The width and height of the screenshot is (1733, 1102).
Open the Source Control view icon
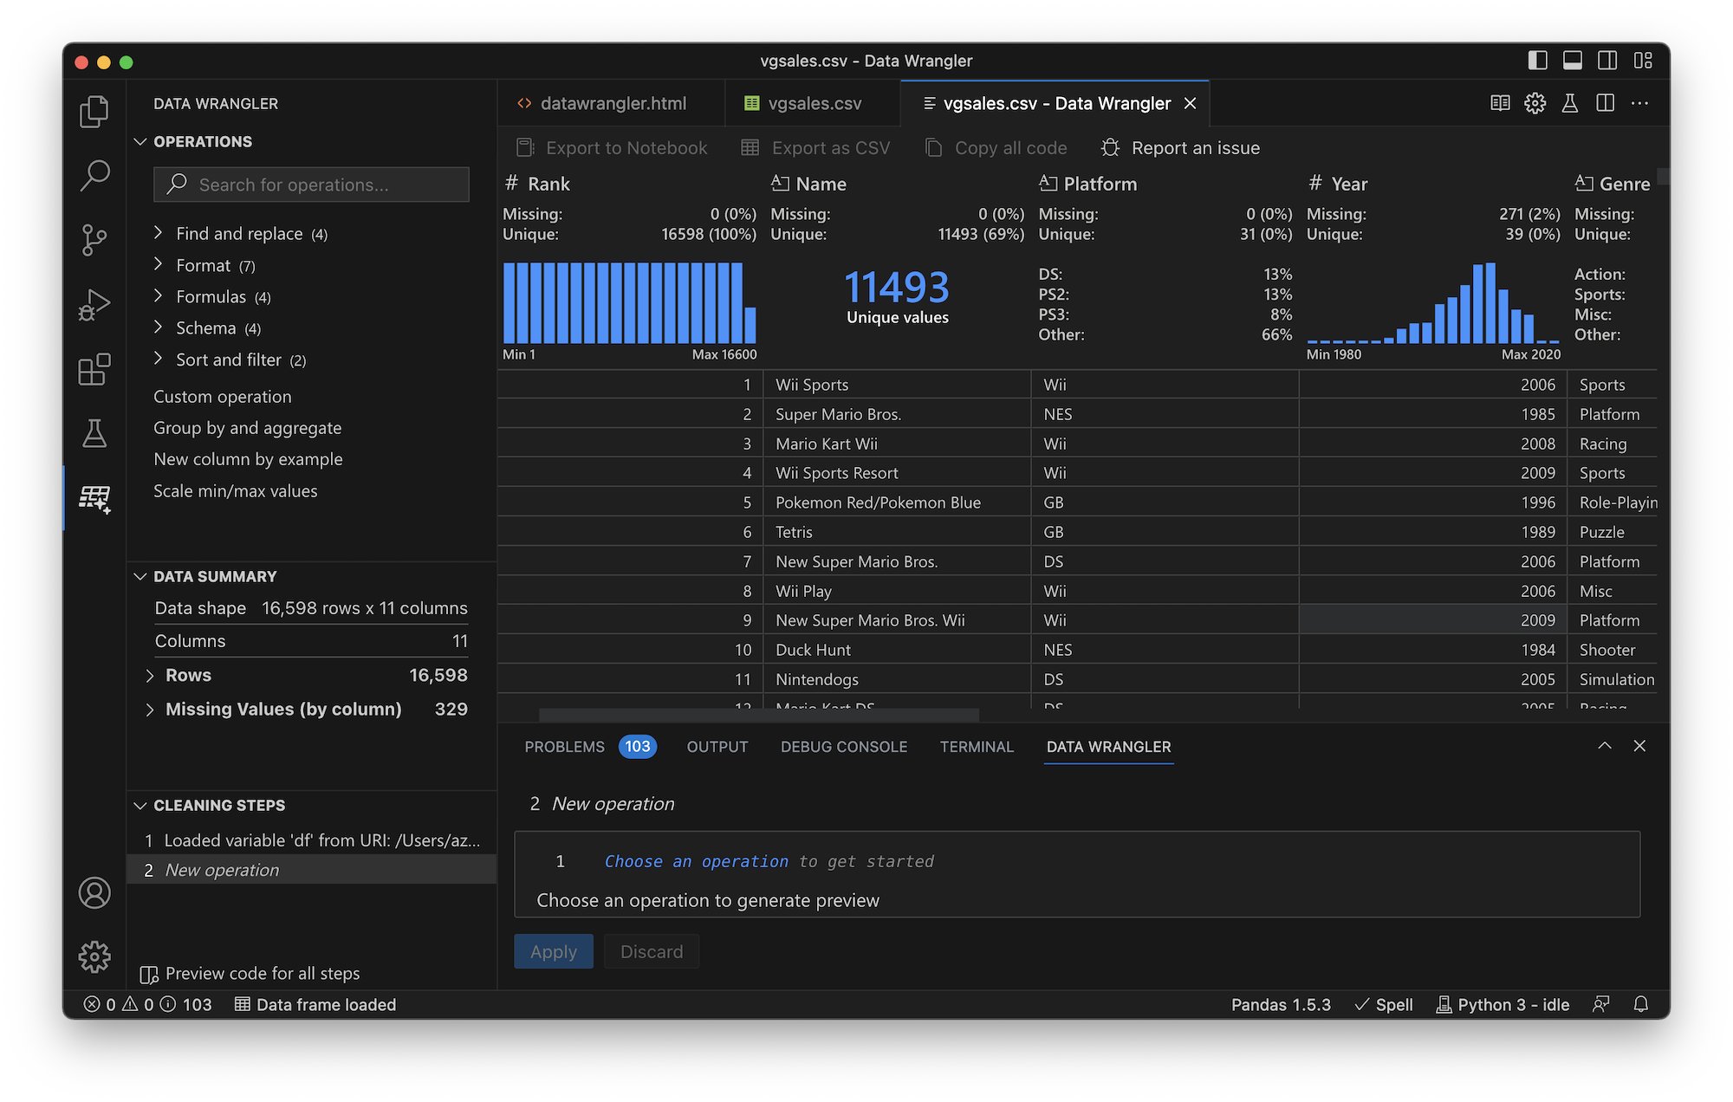[94, 240]
